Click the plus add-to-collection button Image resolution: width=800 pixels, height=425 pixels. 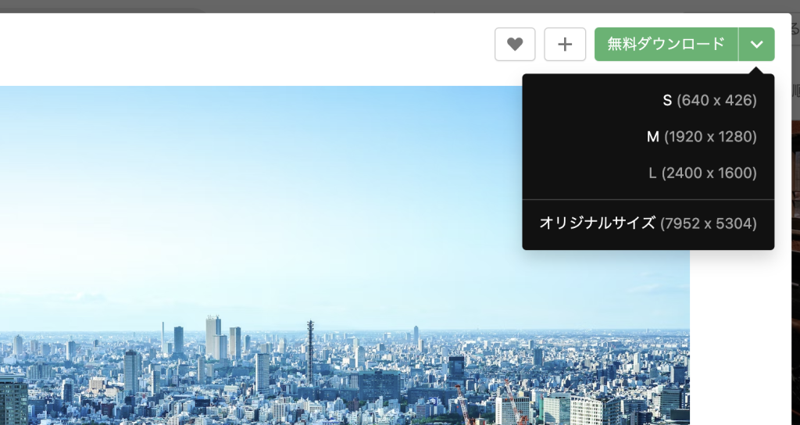click(x=565, y=45)
